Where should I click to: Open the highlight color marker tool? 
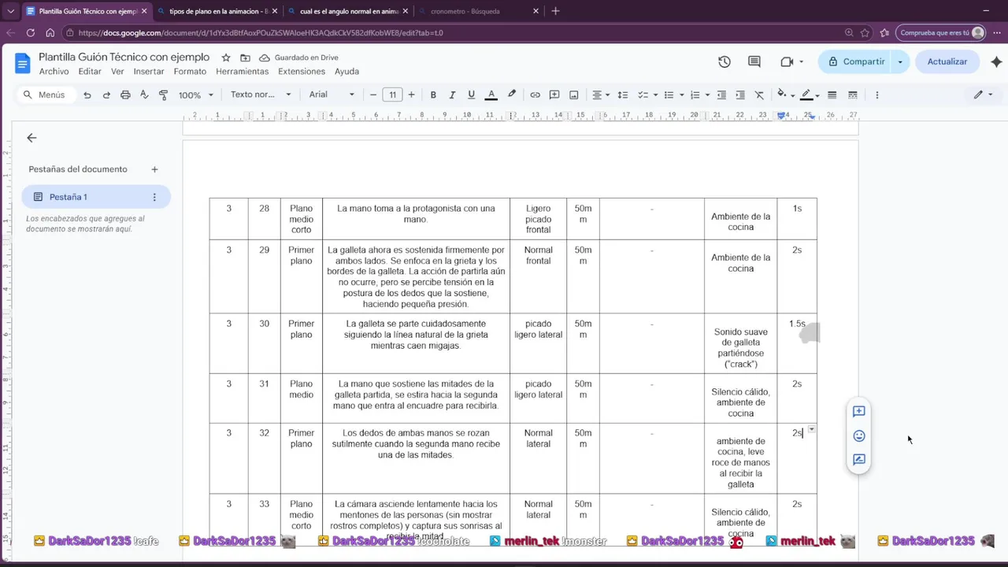512,94
